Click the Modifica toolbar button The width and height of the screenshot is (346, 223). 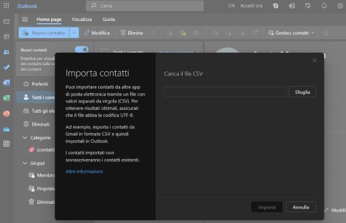(97, 33)
